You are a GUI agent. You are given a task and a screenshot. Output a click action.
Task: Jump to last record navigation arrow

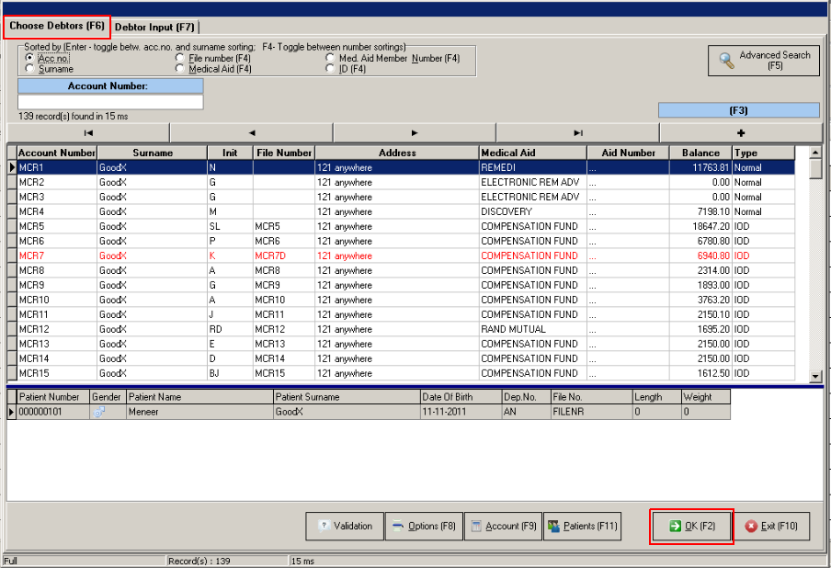point(577,132)
